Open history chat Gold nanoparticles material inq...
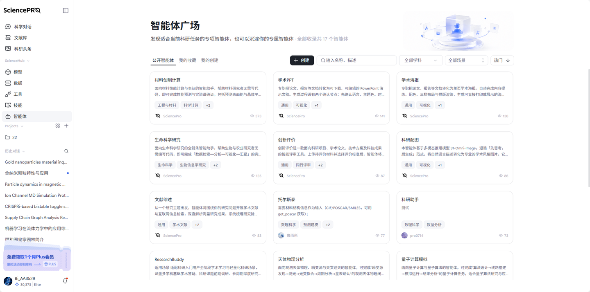 (x=37, y=162)
